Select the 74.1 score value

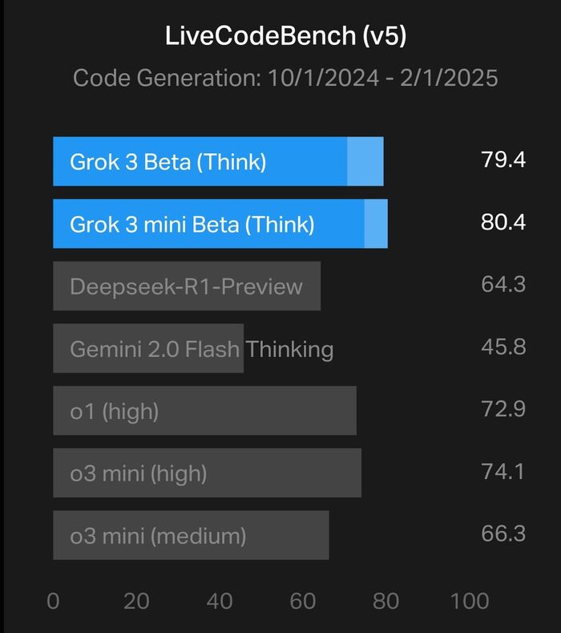[x=503, y=472]
